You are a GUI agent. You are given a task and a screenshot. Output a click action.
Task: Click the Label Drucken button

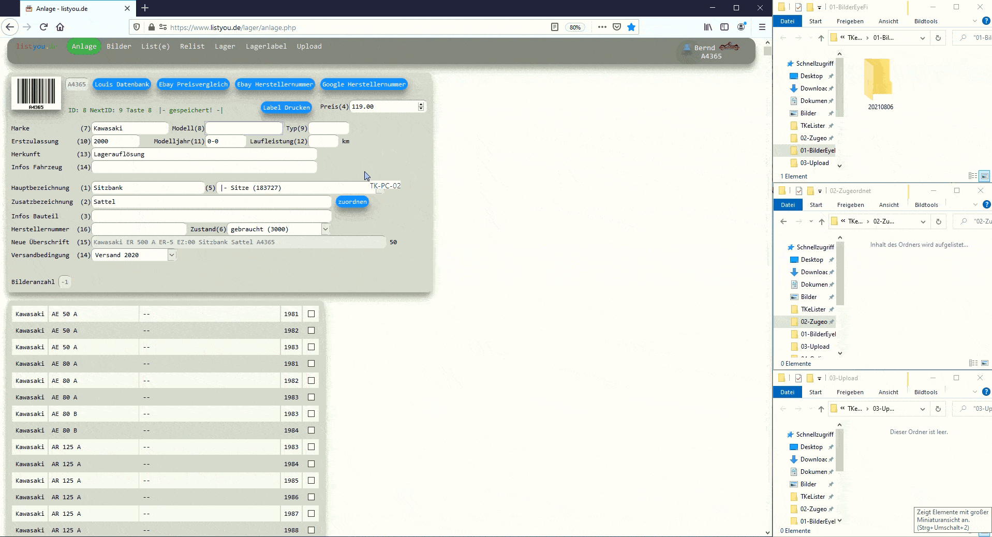pyautogui.click(x=286, y=108)
